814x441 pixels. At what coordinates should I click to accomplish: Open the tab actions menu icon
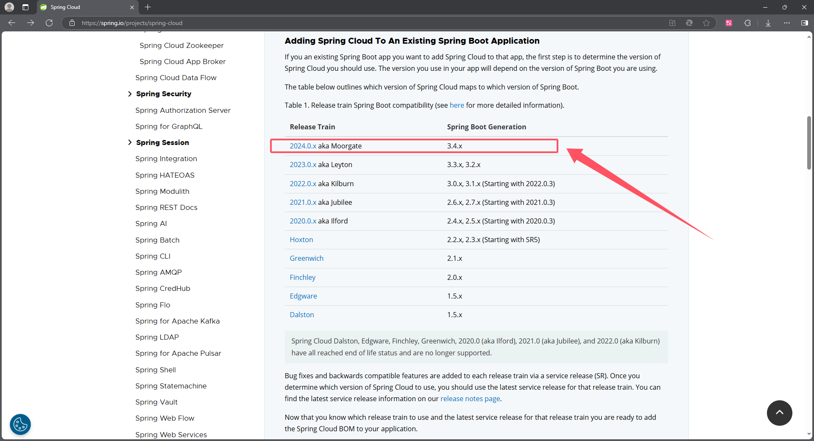point(25,7)
